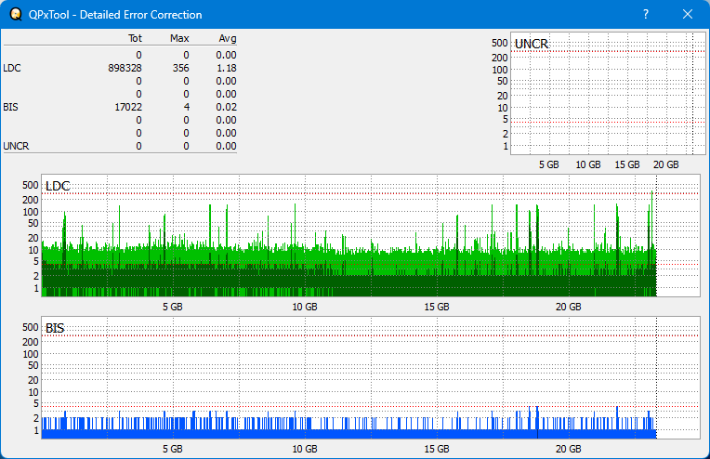
Task: Click the BIS graph title
Action: pos(55,328)
